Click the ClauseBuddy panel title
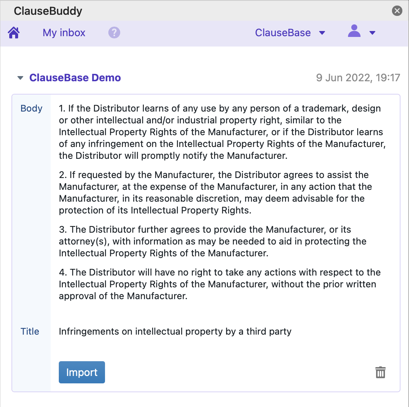This screenshot has width=409, height=407. pos(48,11)
